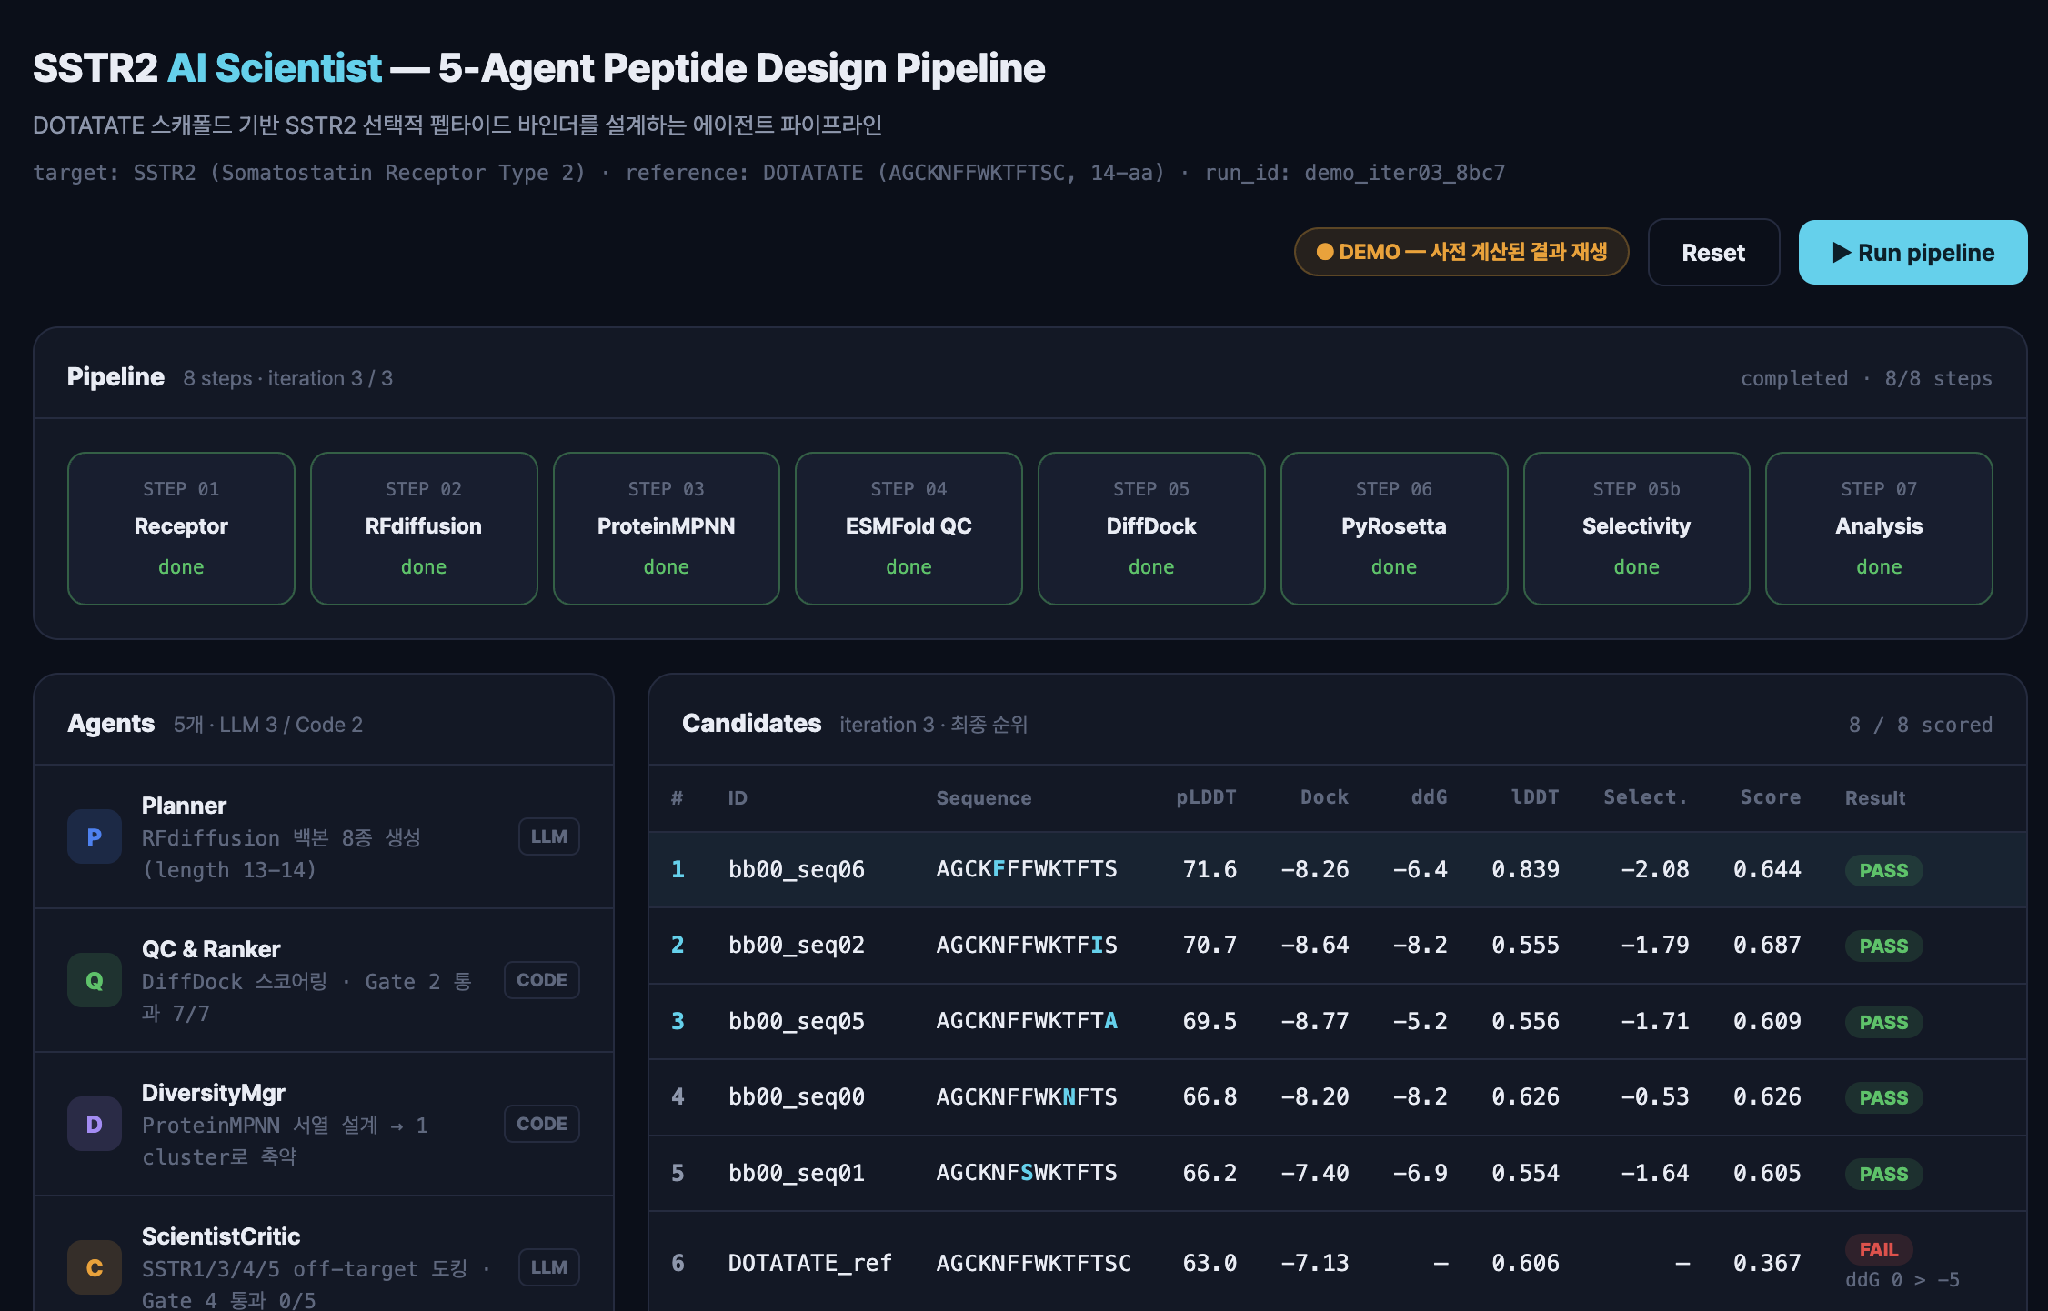Click the Sequence column header

984,797
